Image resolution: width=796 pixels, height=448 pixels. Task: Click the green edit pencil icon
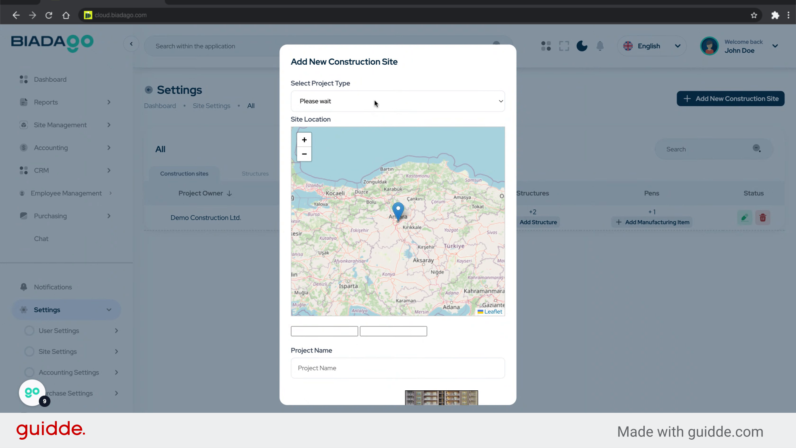tap(745, 218)
